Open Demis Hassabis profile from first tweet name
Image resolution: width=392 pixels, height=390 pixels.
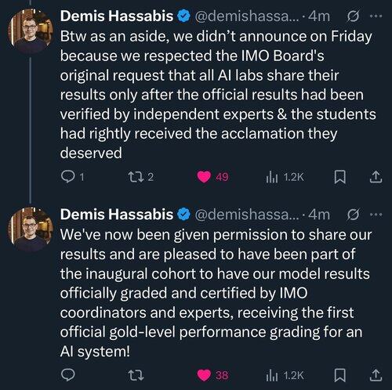click(x=117, y=16)
